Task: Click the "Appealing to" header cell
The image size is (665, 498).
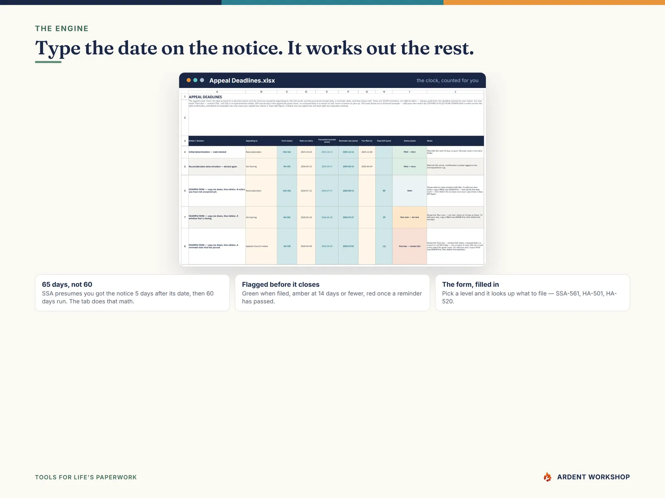Action: tap(261, 141)
